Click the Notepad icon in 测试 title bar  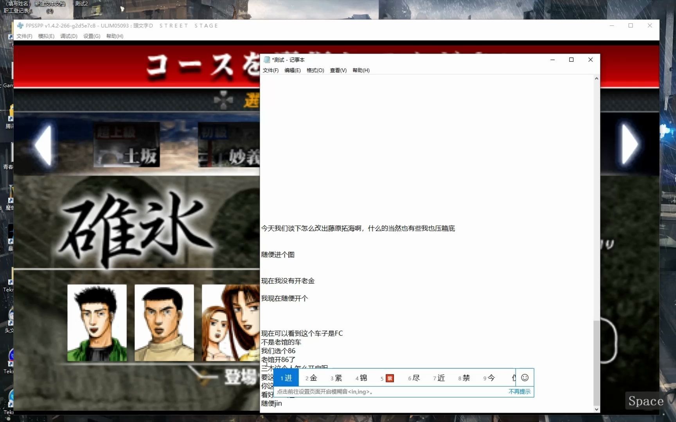(x=267, y=60)
